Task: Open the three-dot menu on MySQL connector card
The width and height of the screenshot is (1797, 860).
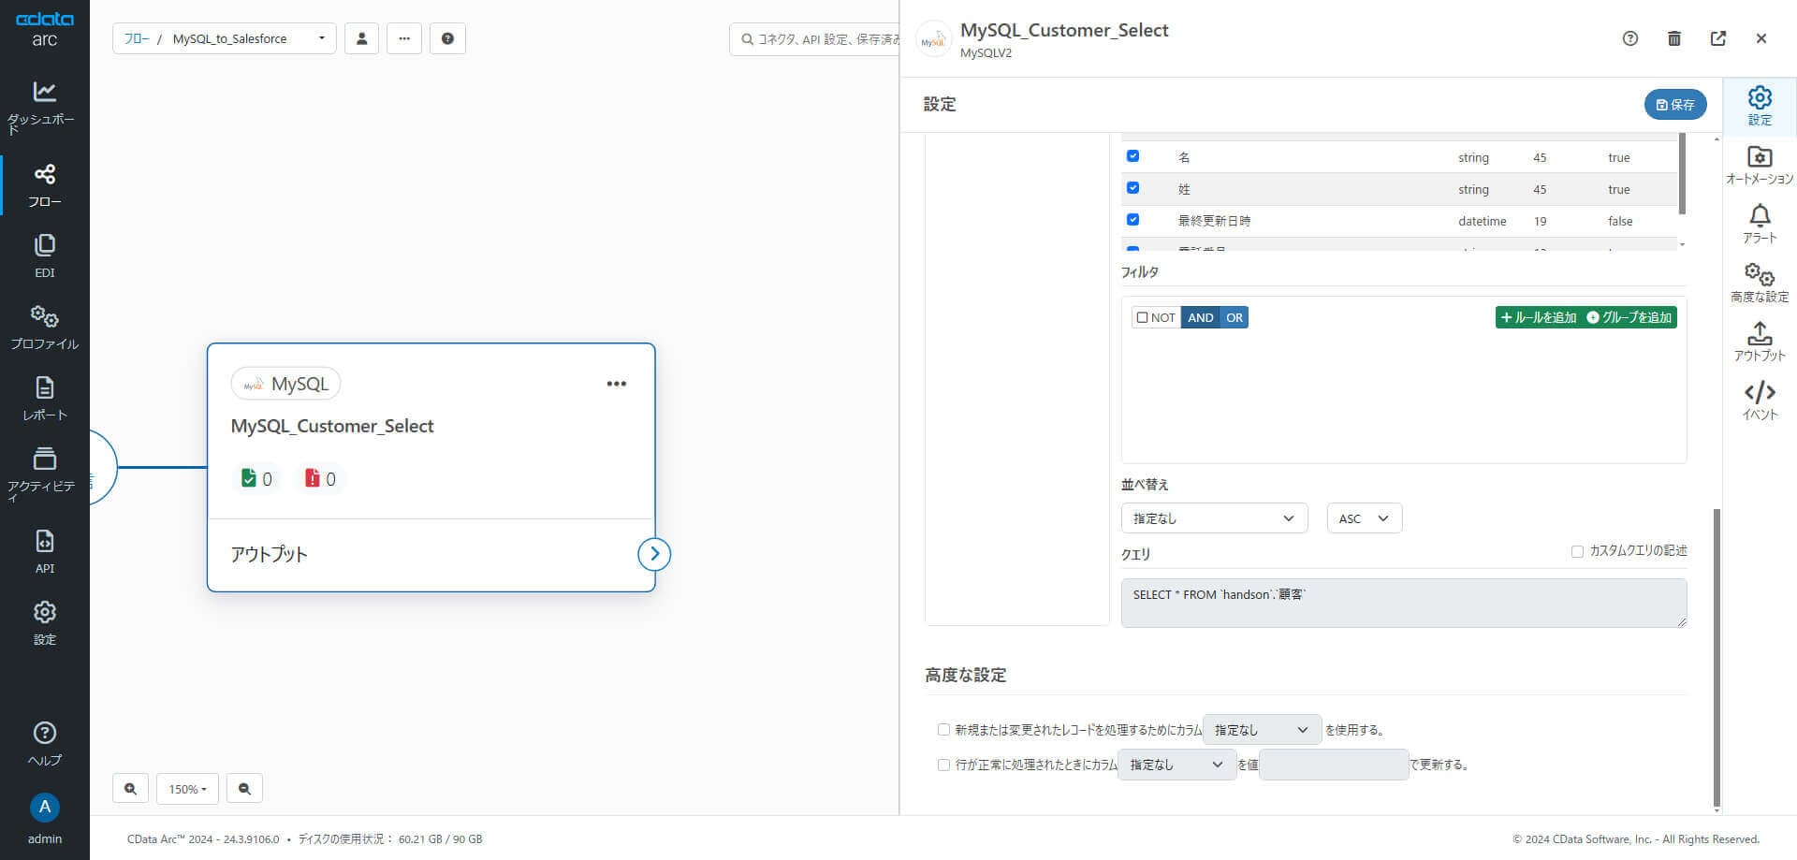Action: [616, 384]
